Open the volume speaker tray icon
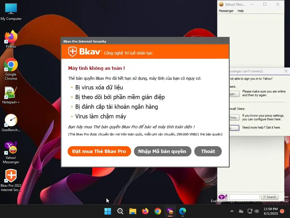290x218 pixels. (257, 211)
